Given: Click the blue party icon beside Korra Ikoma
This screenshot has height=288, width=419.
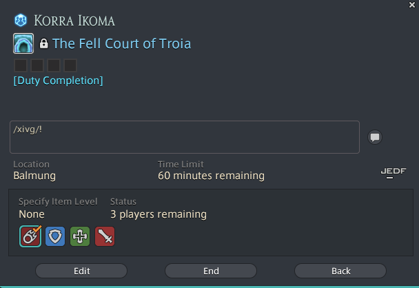Looking at the screenshot, I should (21, 20).
